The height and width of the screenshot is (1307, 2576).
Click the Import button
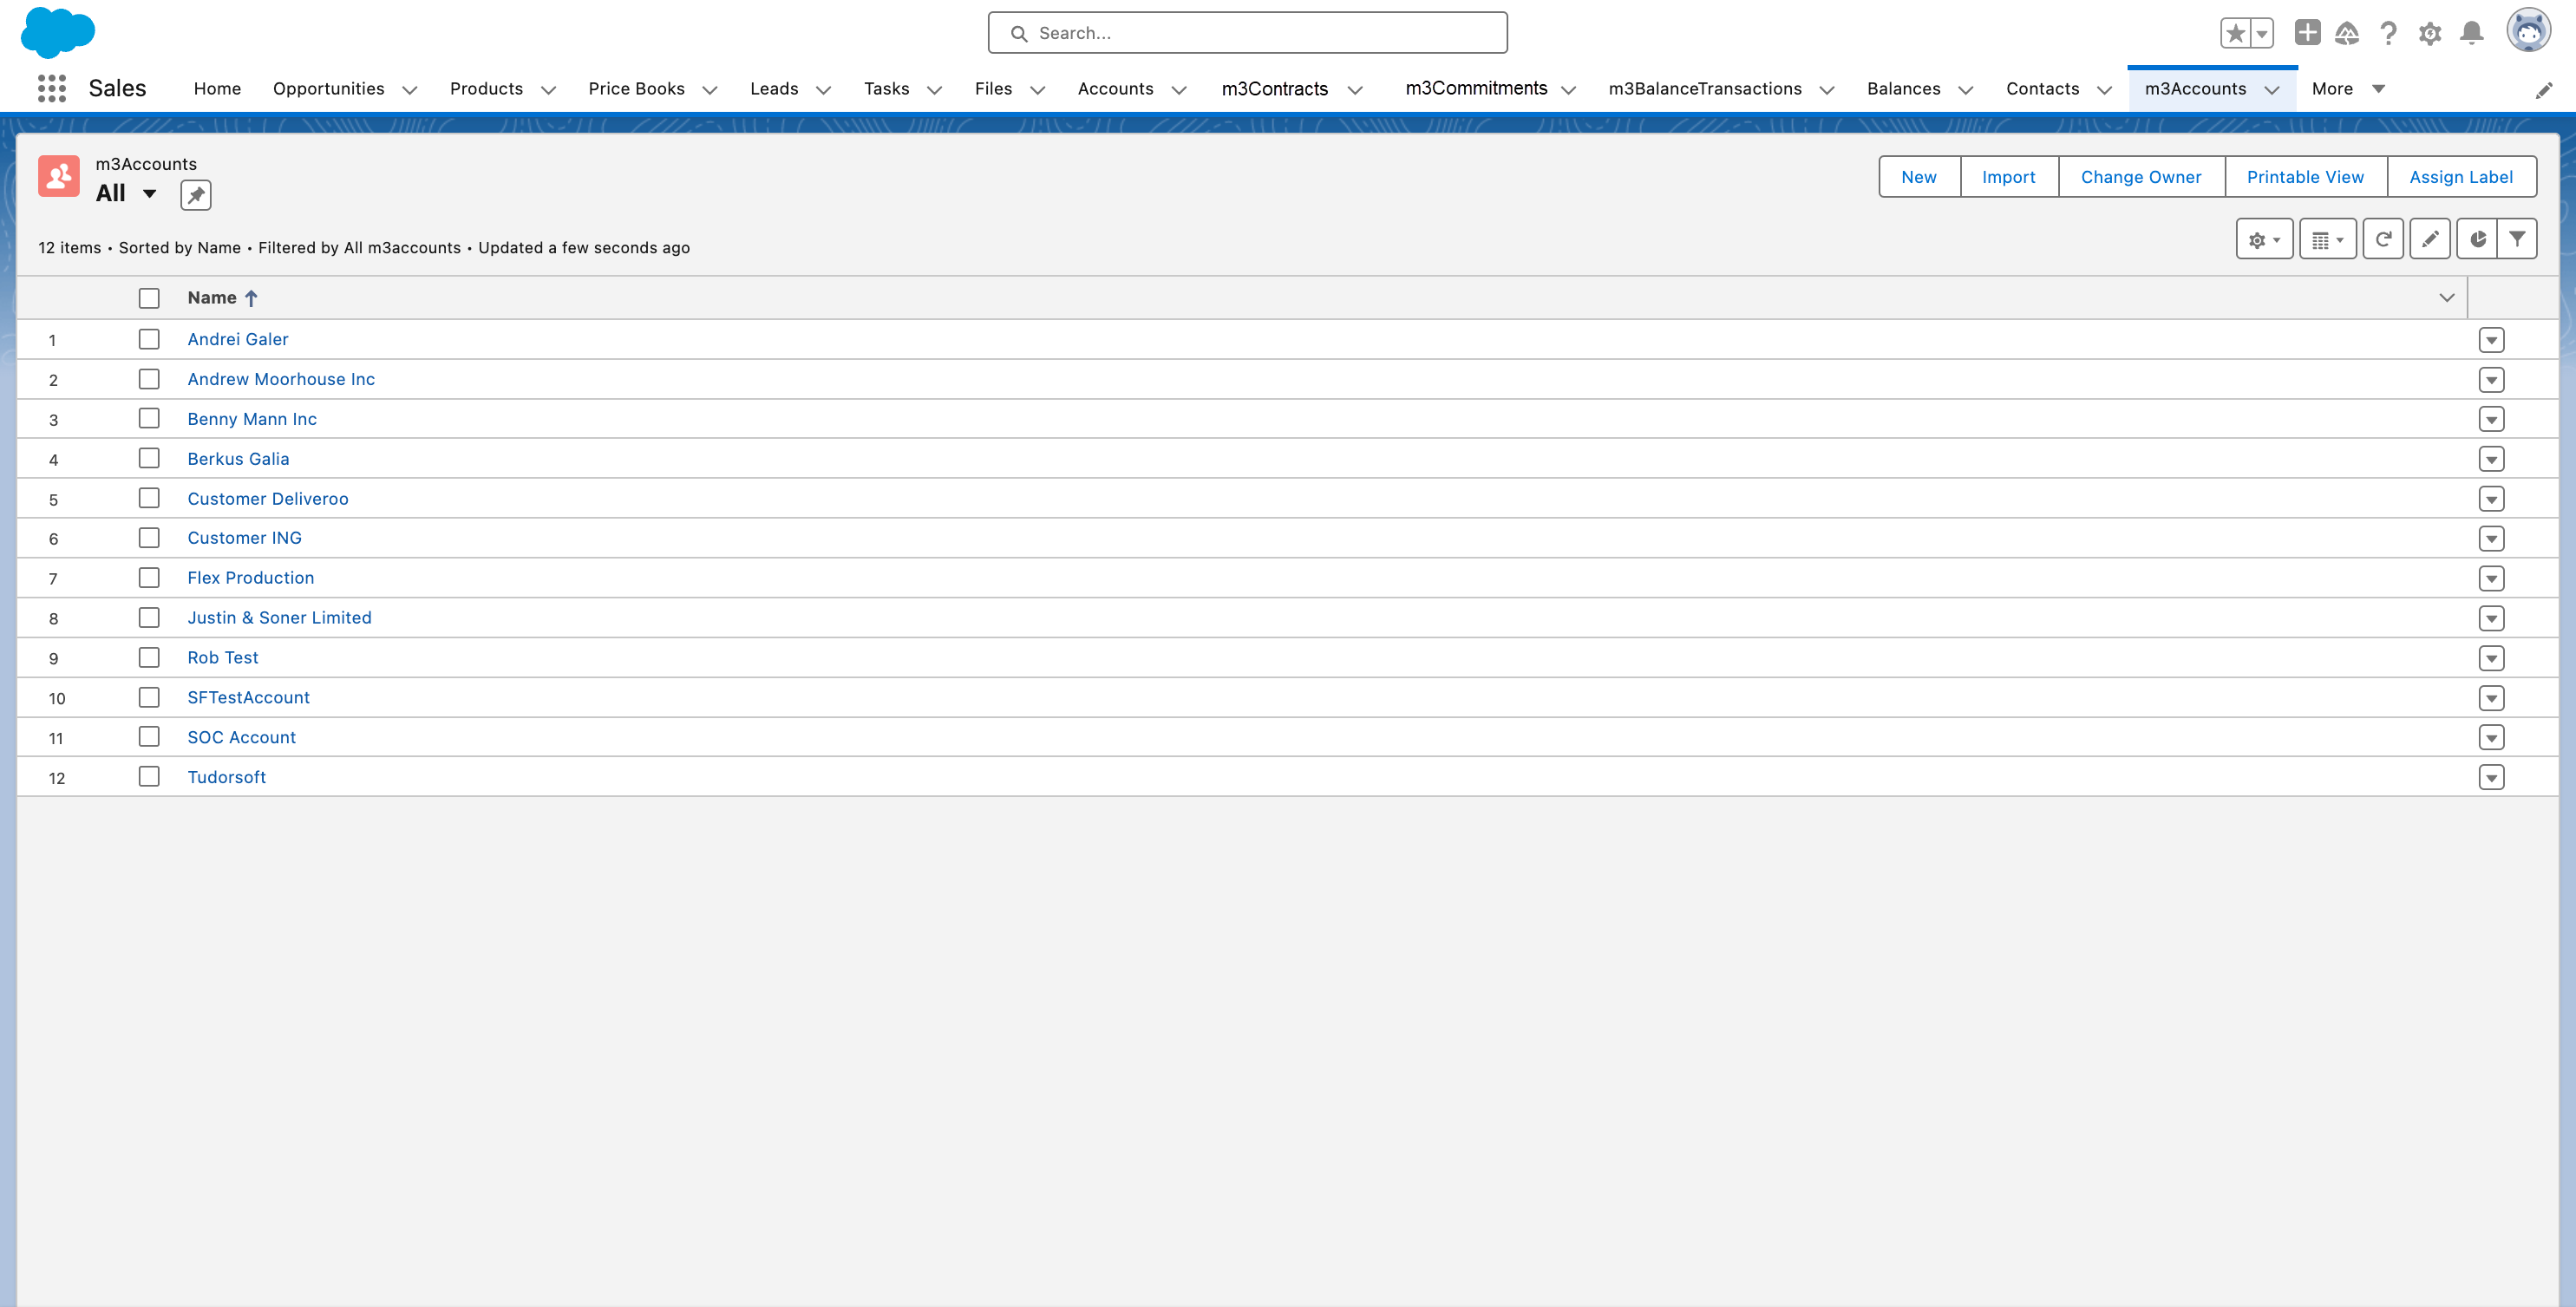pos(2008,177)
